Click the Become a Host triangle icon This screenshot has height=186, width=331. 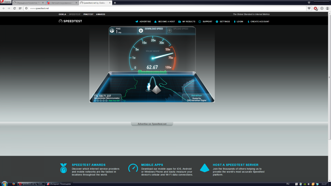(x=156, y=21)
